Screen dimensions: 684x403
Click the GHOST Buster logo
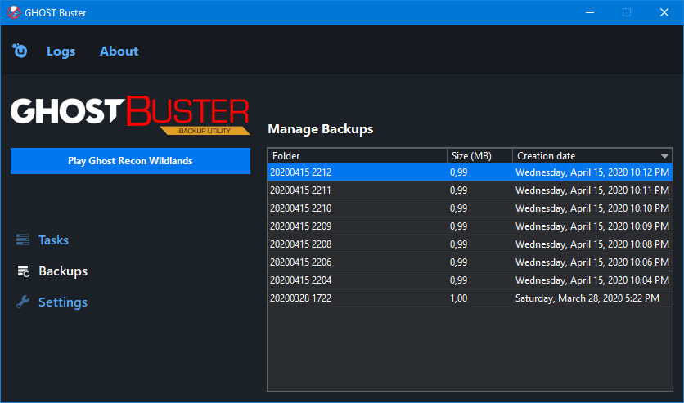click(130, 115)
